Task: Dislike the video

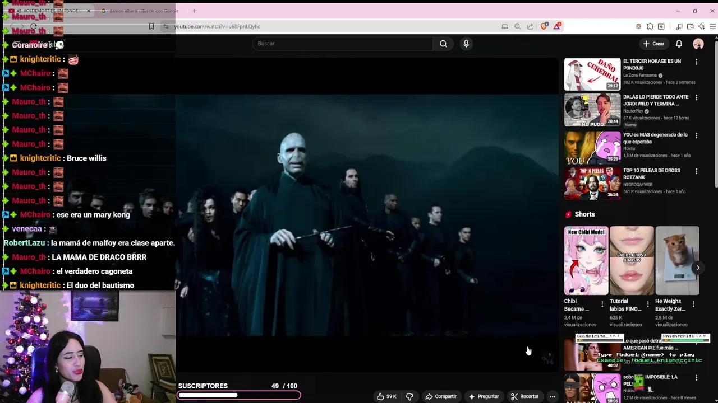Action: 409,396
